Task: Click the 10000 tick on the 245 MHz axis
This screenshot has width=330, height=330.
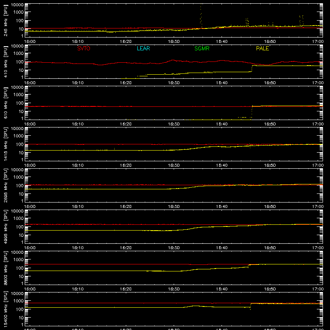Action: pos(17,5)
